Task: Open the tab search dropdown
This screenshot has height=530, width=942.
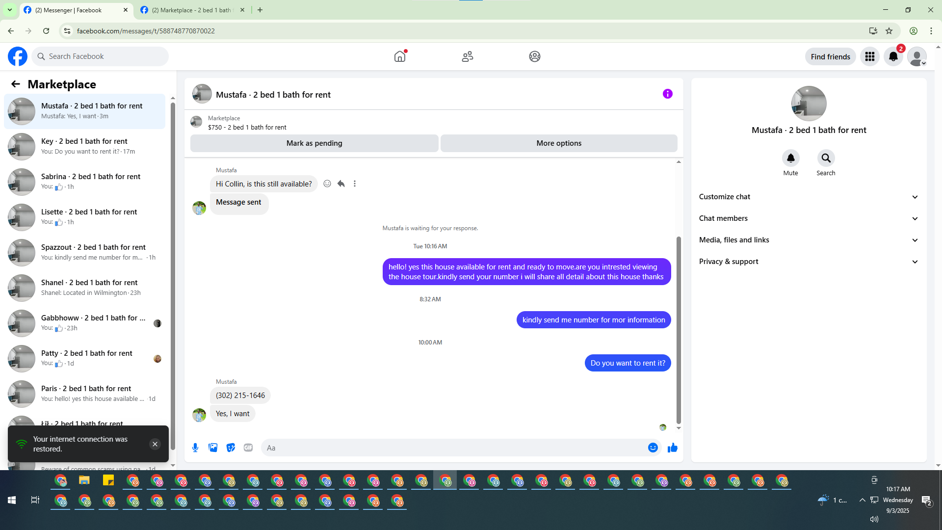Action: [x=9, y=10]
